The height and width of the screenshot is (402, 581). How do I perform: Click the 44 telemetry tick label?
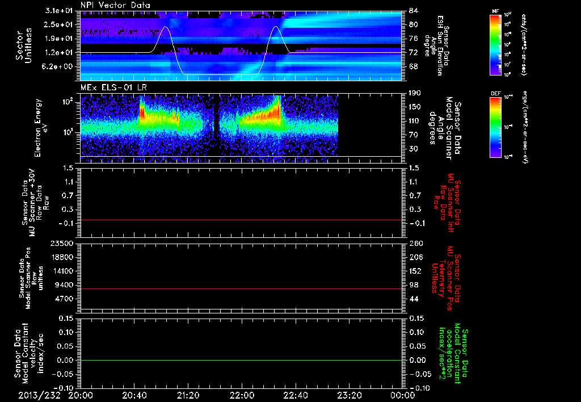click(x=414, y=299)
